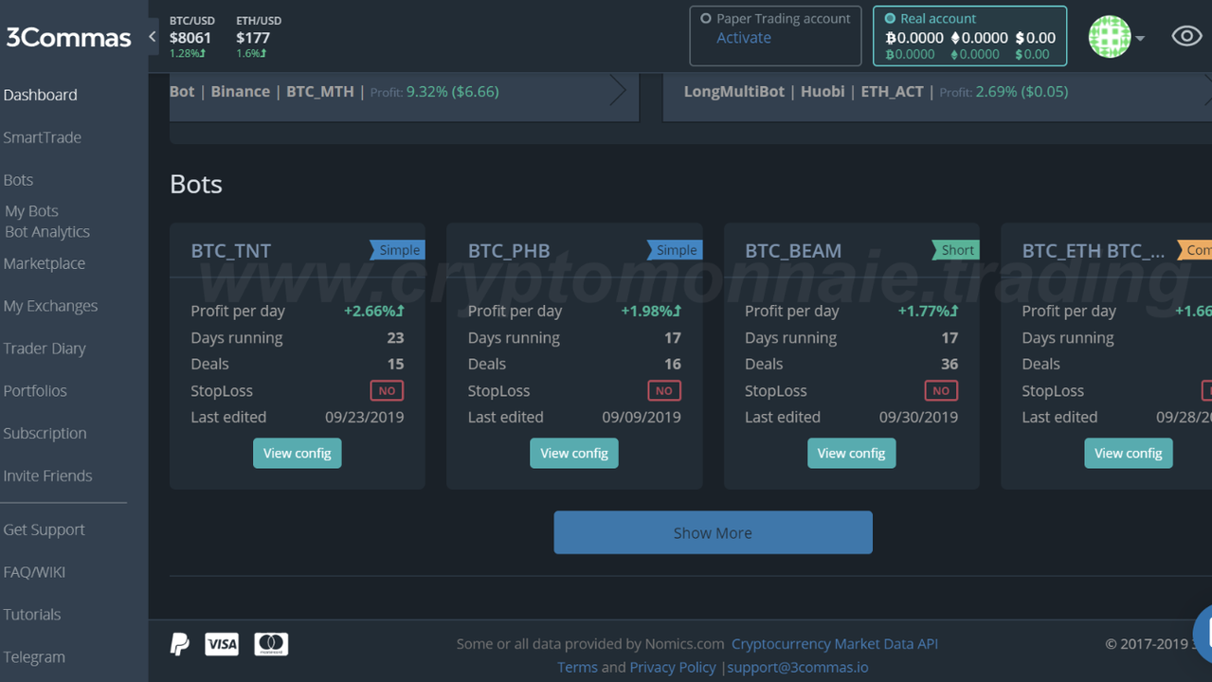Toggle the eye visibility icon
This screenshot has width=1212, height=682.
tap(1186, 36)
